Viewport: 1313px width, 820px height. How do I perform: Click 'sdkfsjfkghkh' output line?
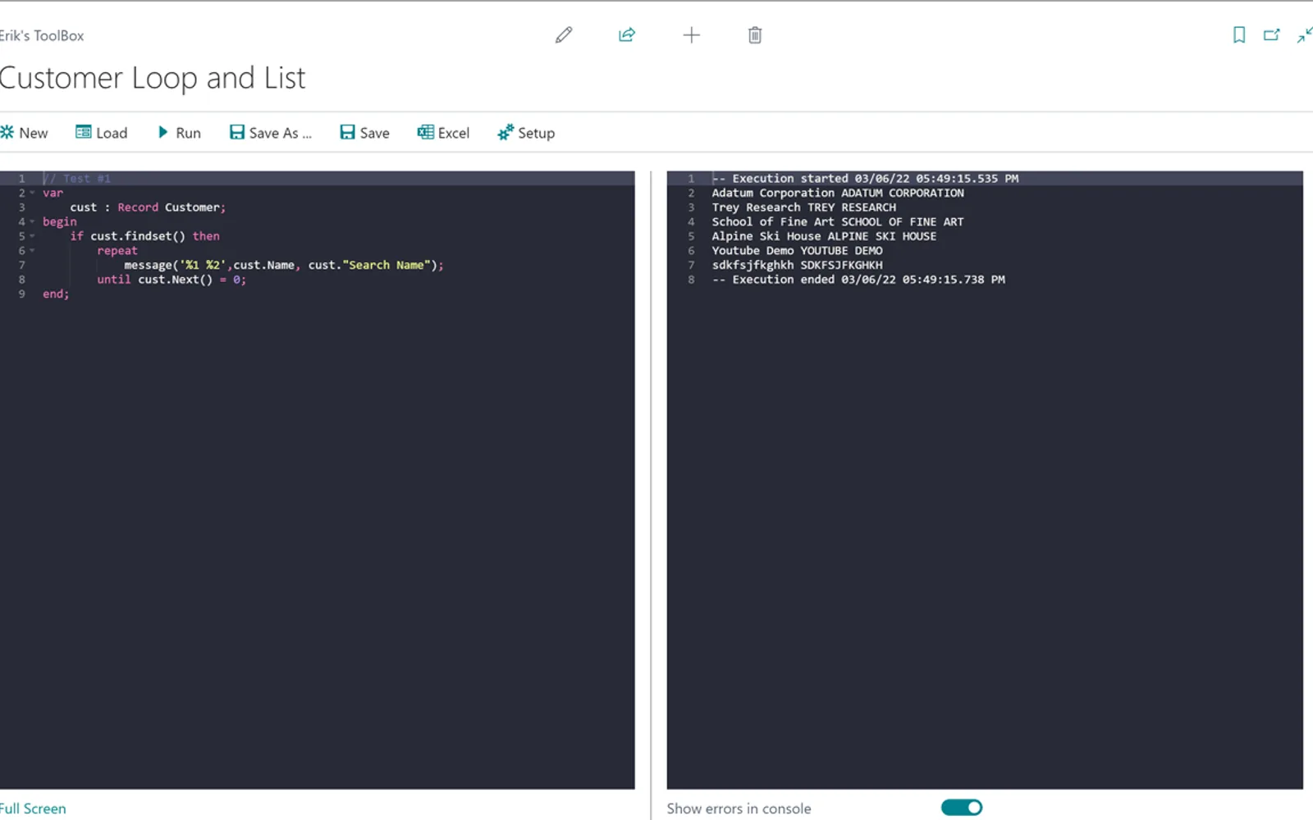(x=797, y=265)
